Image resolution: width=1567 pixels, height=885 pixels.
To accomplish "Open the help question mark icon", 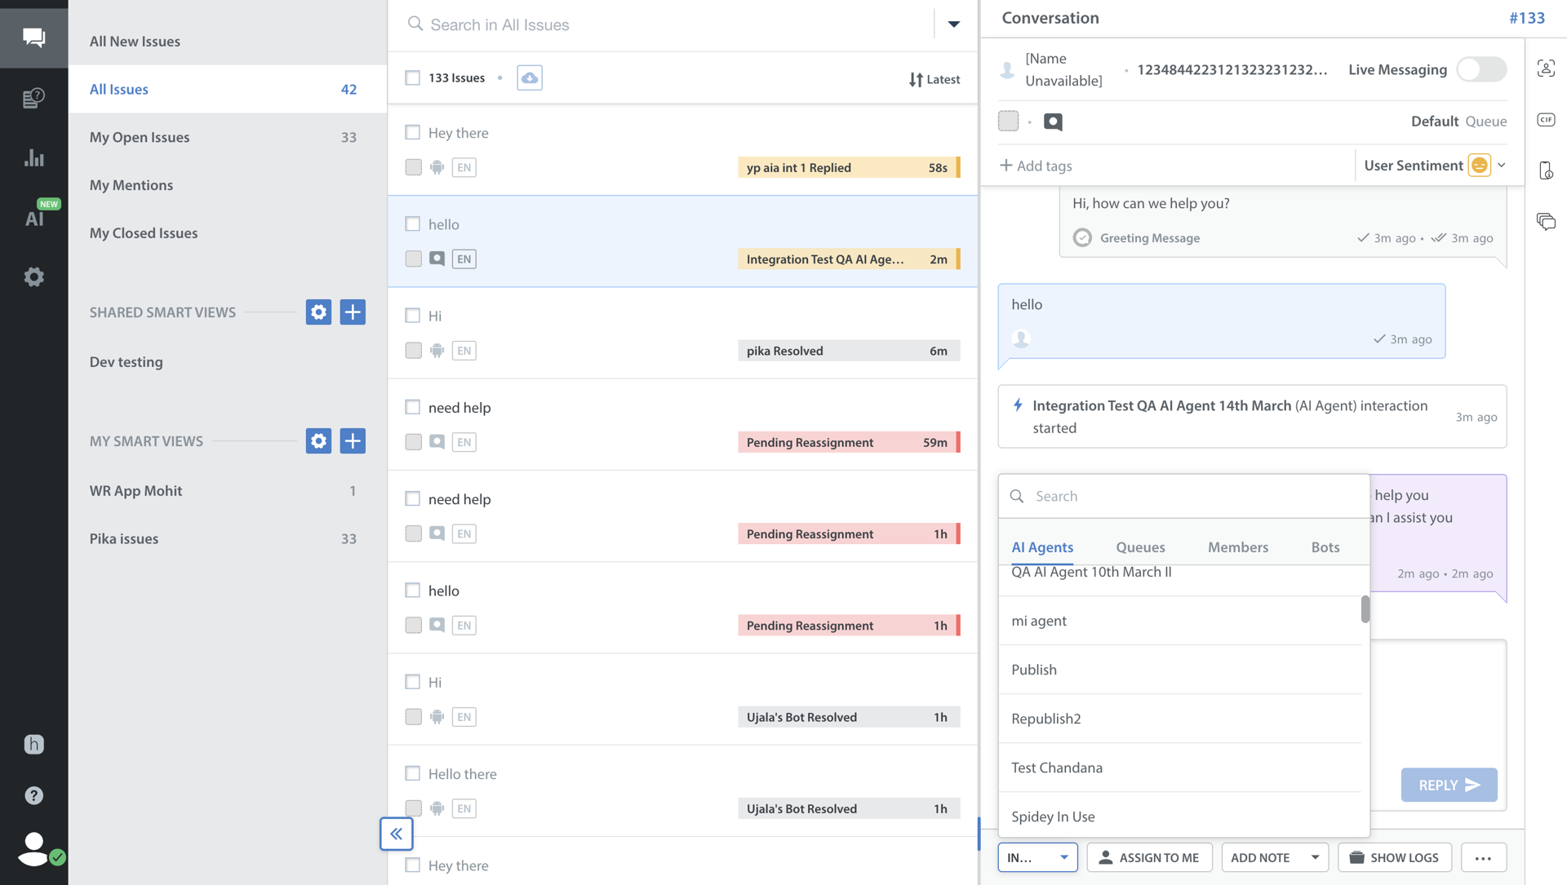I will (x=33, y=795).
